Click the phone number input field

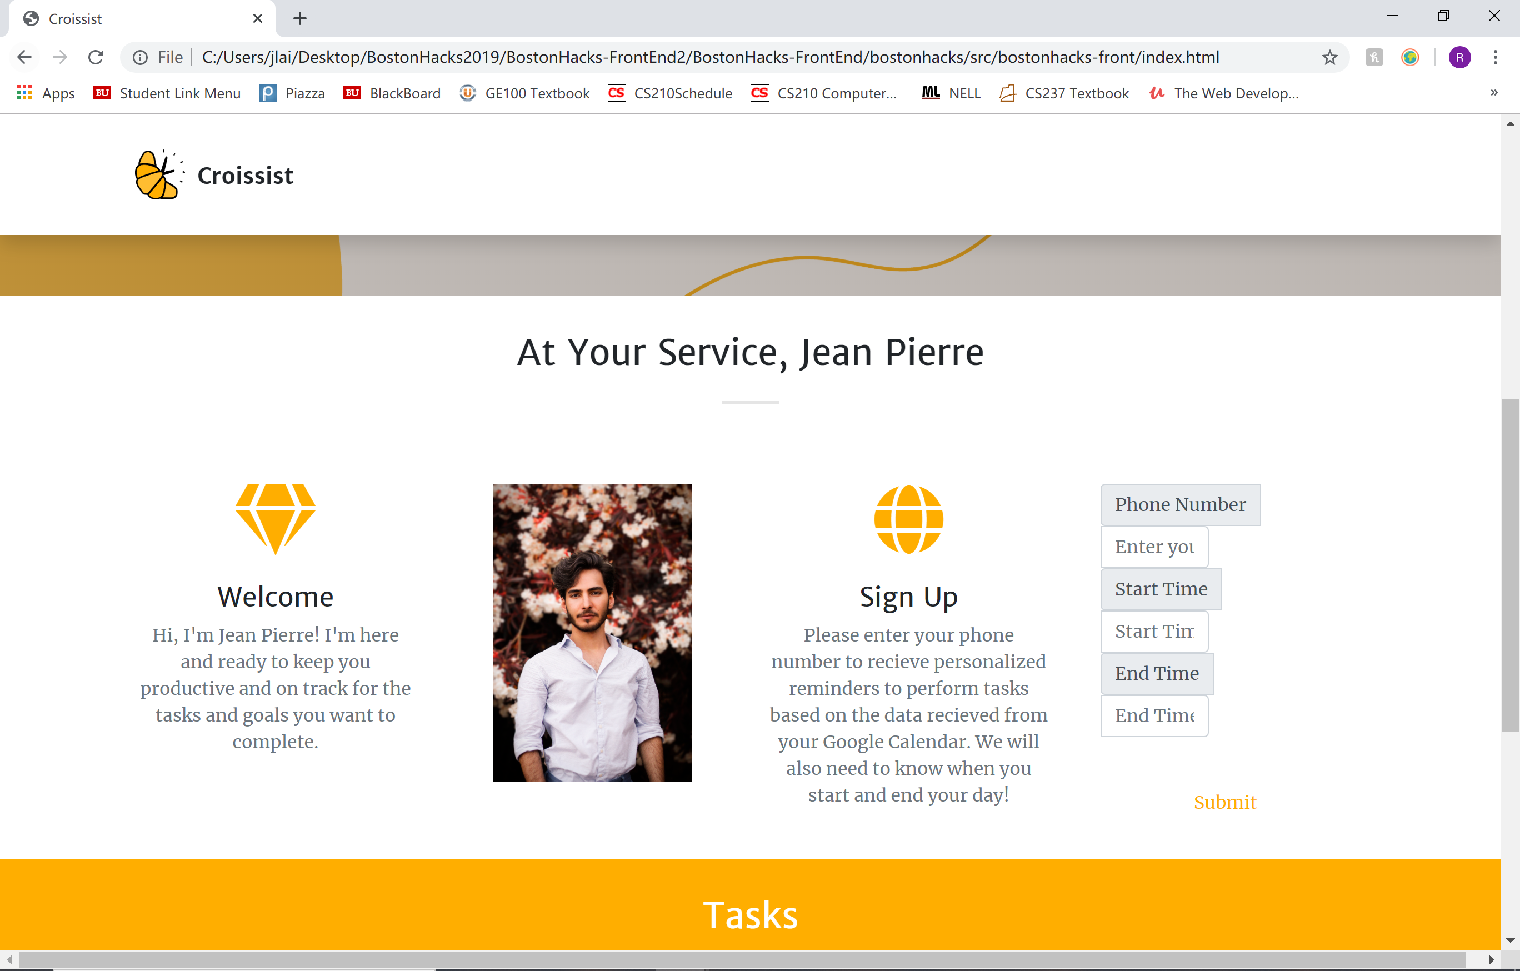(1153, 547)
